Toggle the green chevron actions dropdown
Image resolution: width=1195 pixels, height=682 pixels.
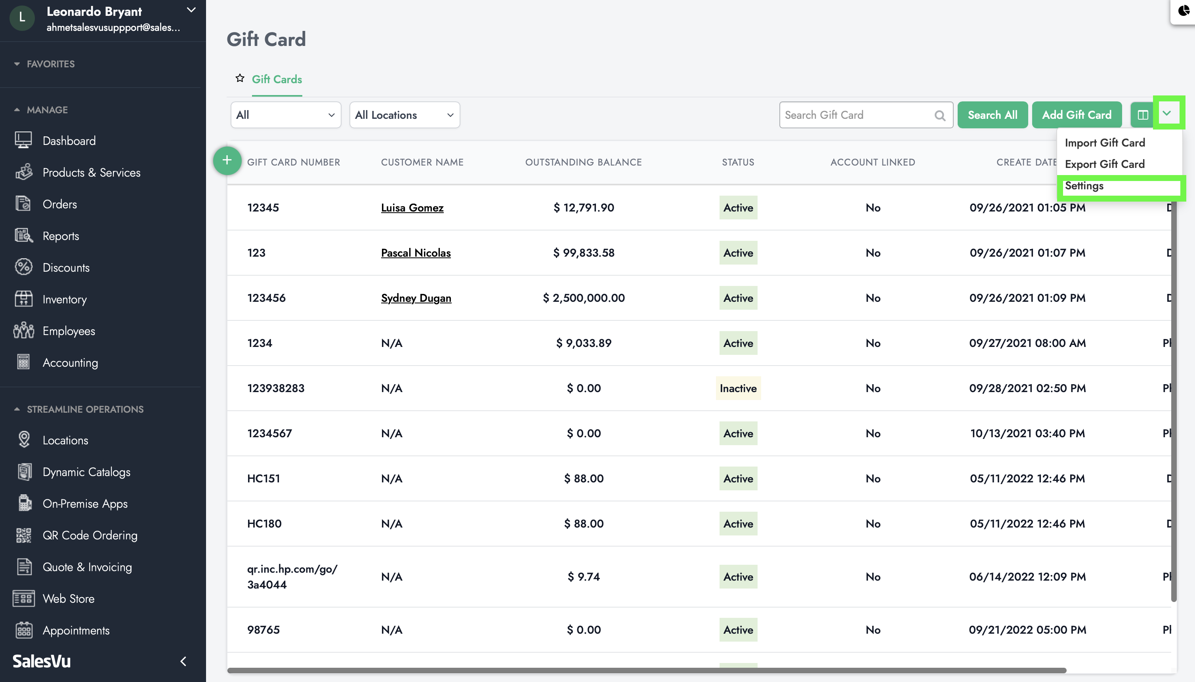(1167, 113)
